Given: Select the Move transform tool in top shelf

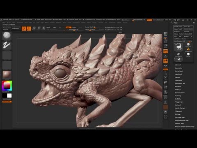Looking at the screenshot, I should coord(34,28).
